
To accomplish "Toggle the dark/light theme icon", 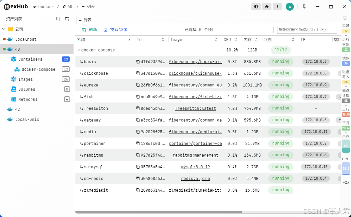I will (x=256, y=7).
